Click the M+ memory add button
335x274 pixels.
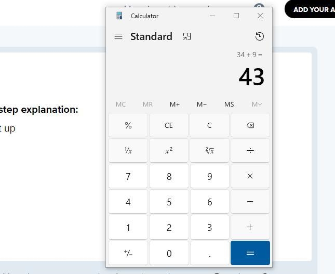coord(175,105)
